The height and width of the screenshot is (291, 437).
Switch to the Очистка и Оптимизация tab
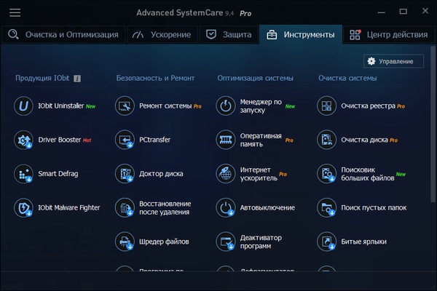pyautogui.click(x=63, y=35)
